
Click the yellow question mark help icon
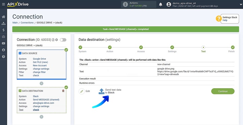[219, 19]
